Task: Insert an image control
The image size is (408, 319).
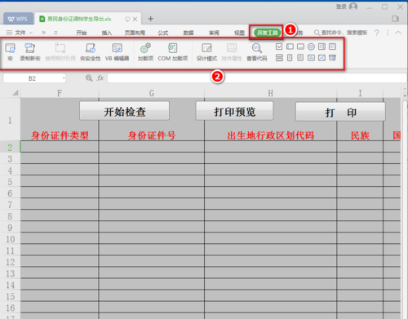Action: 322,58
